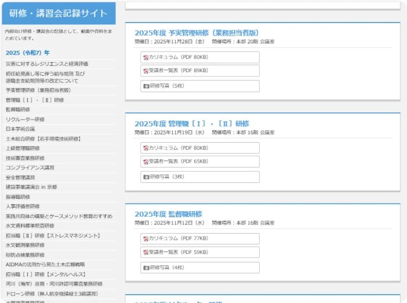Click PDF icon for 予実管理研修 受講者一覧表
Image resolution: width=407 pixels, height=303 pixels.
point(146,70)
